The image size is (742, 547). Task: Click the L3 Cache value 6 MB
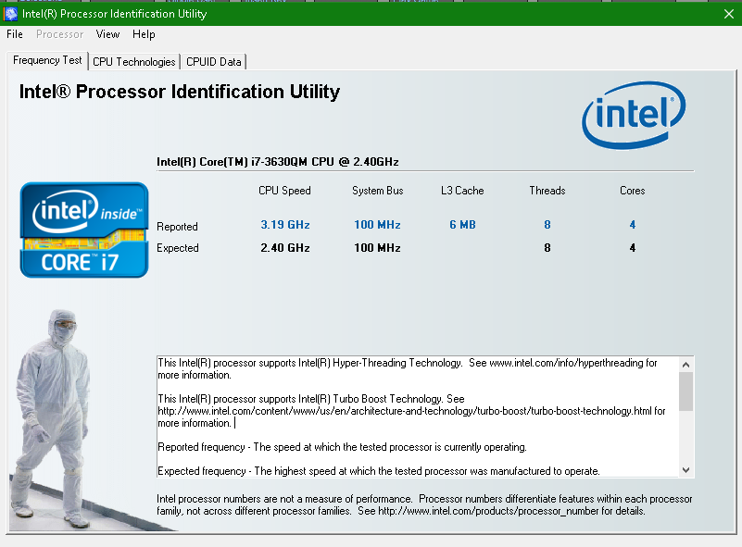(x=462, y=225)
